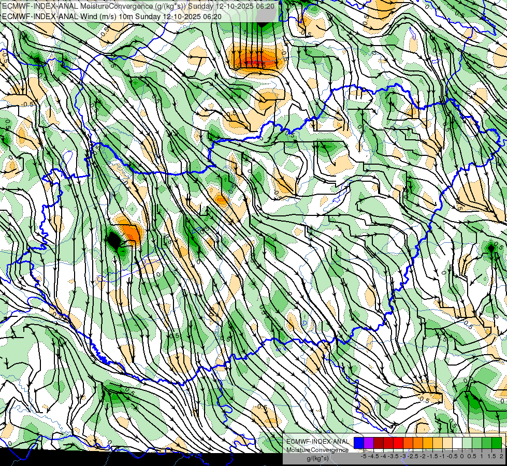Image resolution: width=507 pixels, height=466 pixels.
Task: Click the blue legend swatch below -5
Action: pyautogui.click(x=359, y=443)
